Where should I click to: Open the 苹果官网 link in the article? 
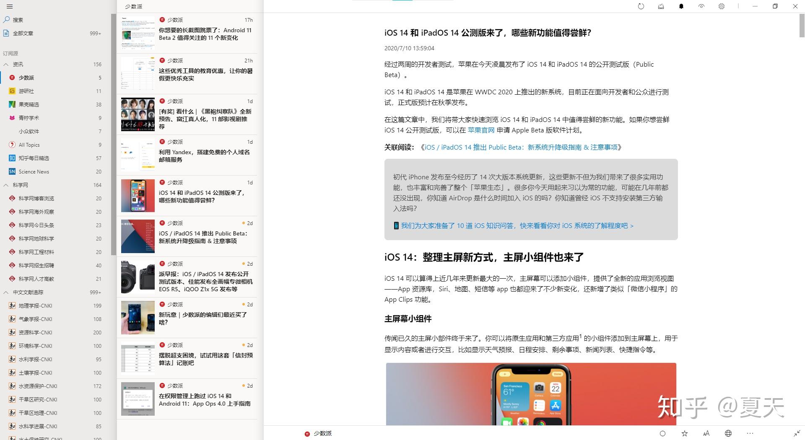point(480,130)
